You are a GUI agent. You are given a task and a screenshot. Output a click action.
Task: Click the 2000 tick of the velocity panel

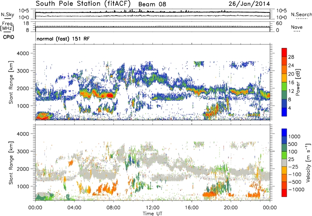[23, 169]
